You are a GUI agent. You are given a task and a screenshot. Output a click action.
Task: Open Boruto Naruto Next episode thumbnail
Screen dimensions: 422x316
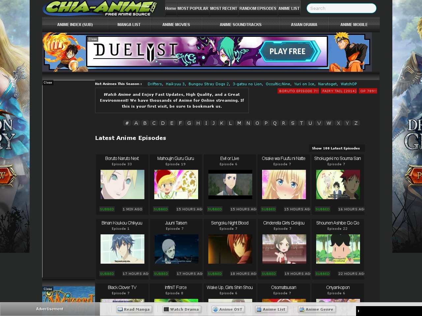122,184
